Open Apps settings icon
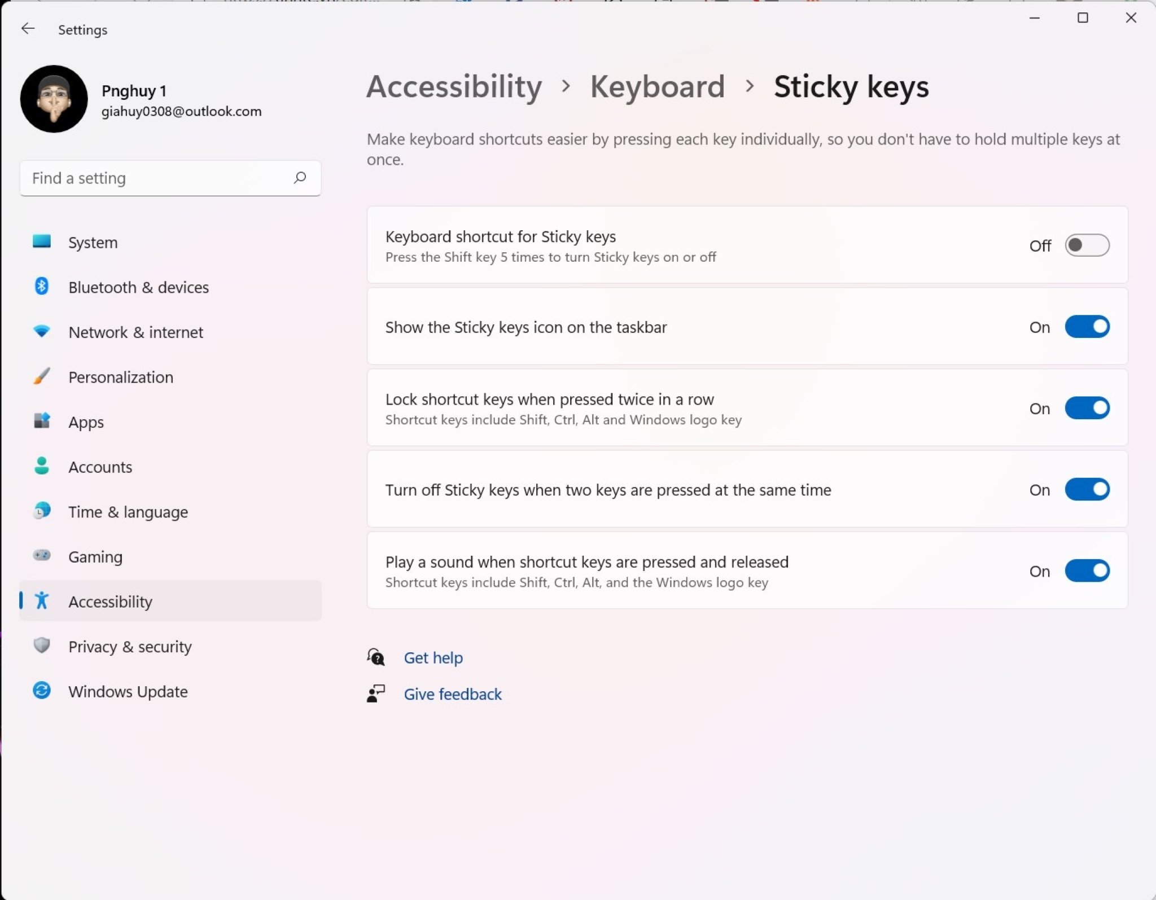 (42, 422)
